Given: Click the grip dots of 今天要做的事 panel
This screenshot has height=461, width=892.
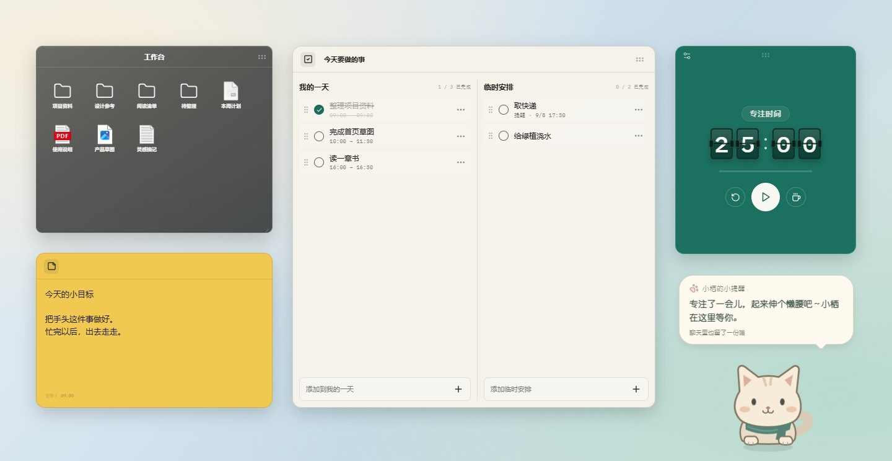Looking at the screenshot, I should 640,59.
